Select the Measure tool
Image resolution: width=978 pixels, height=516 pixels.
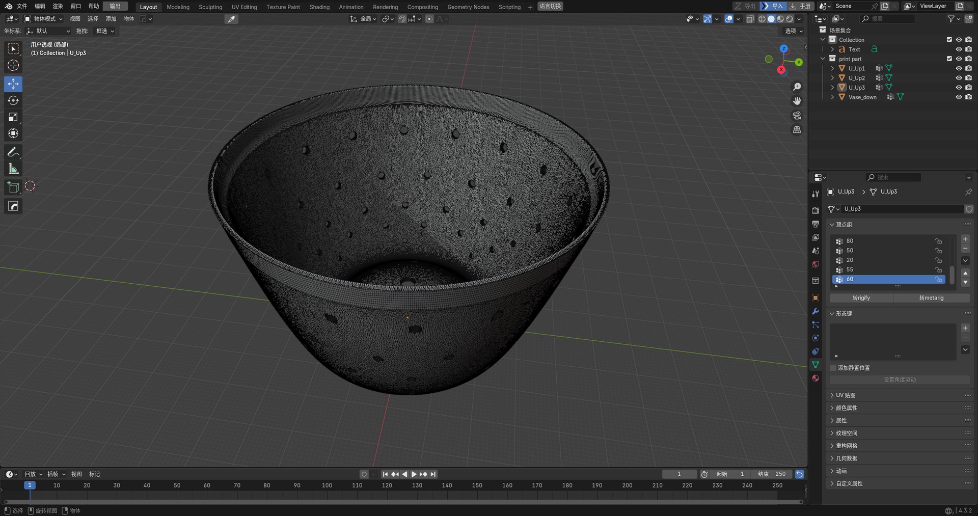[13, 169]
